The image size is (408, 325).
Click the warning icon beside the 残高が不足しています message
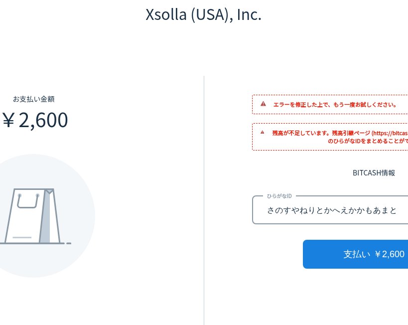tap(262, 132)
